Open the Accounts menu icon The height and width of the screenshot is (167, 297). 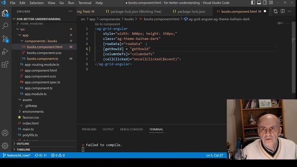pos(5,133)
